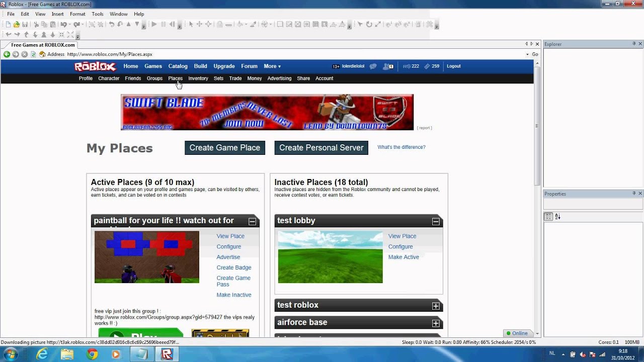
Task: Open Google Chrome from the taskbar
Action: 92,354
